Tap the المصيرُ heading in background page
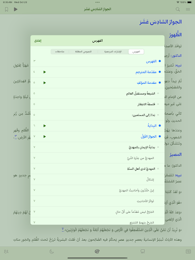 tap(176, 154)
